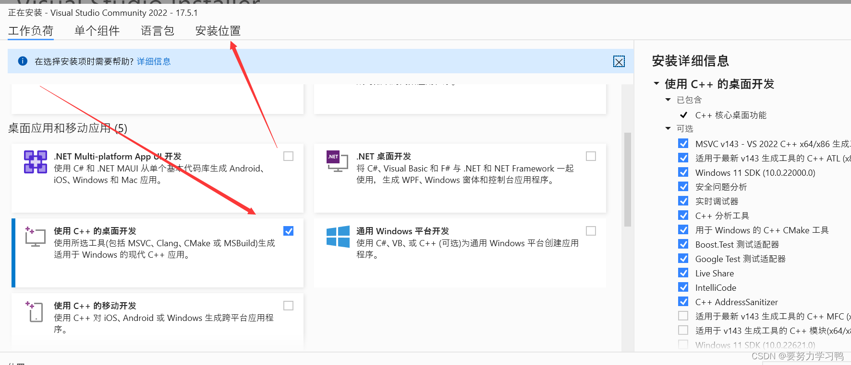Click the Windows logo icon for 通用 Windows 平台开发

point(338,237)
